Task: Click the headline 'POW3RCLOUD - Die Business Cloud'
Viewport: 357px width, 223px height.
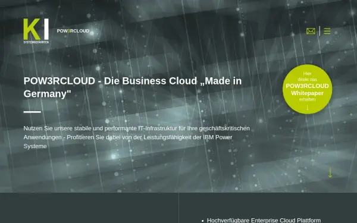Action: (133, 87)
